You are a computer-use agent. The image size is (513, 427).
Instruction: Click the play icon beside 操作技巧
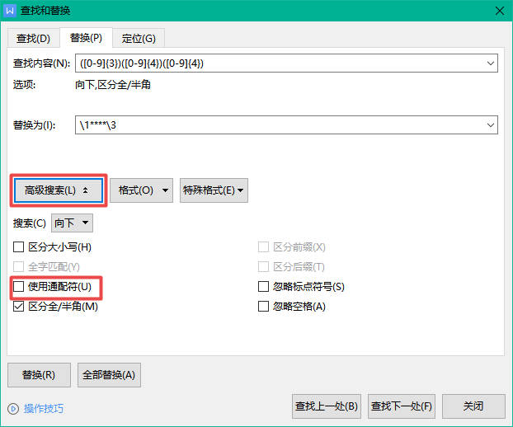[x=13, y=408]
